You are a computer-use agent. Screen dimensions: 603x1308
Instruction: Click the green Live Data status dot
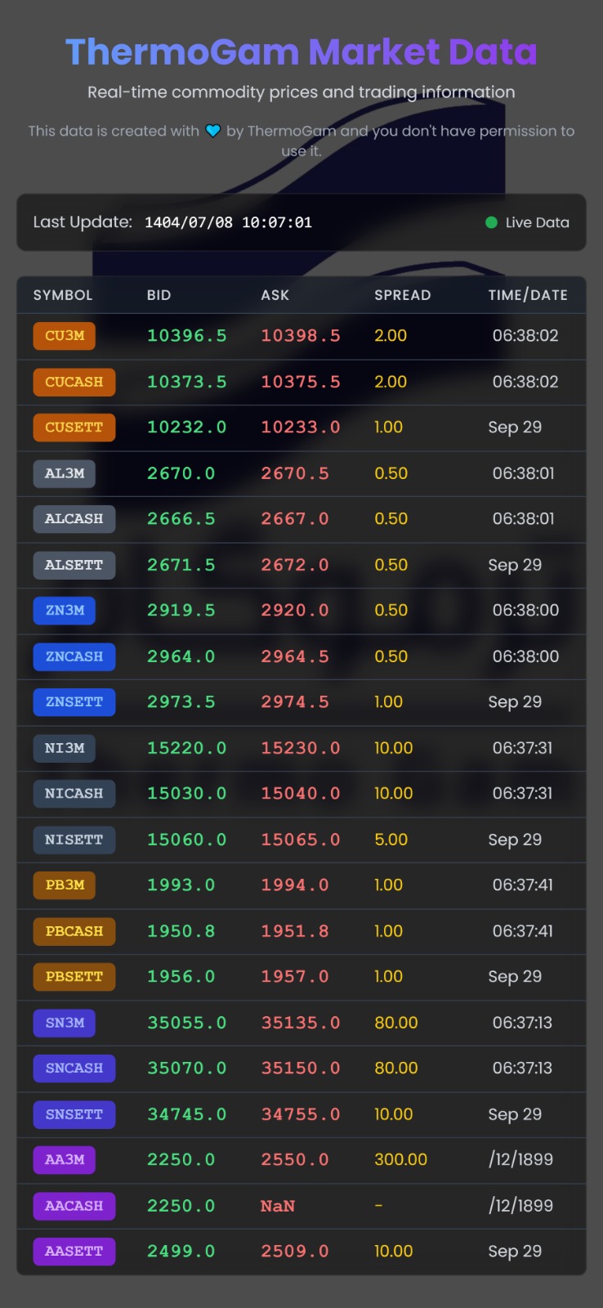tap(491, 222)
